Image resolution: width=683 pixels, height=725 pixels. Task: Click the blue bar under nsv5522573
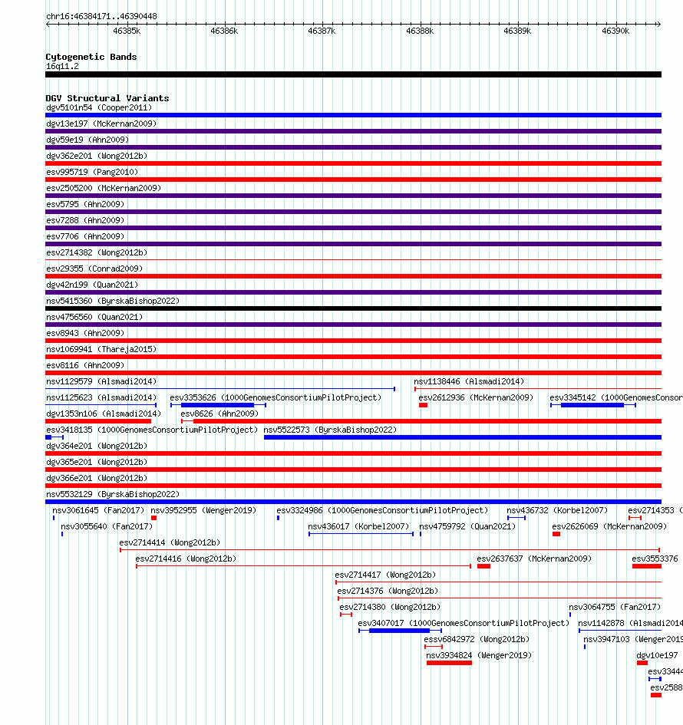click(463, 437)
